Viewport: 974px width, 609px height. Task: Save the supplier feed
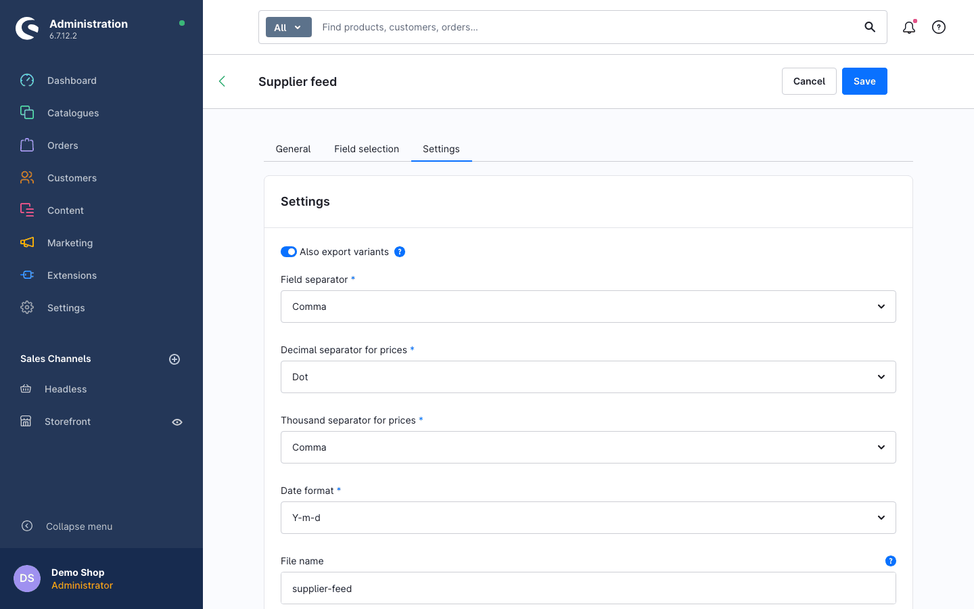point(864,81)
